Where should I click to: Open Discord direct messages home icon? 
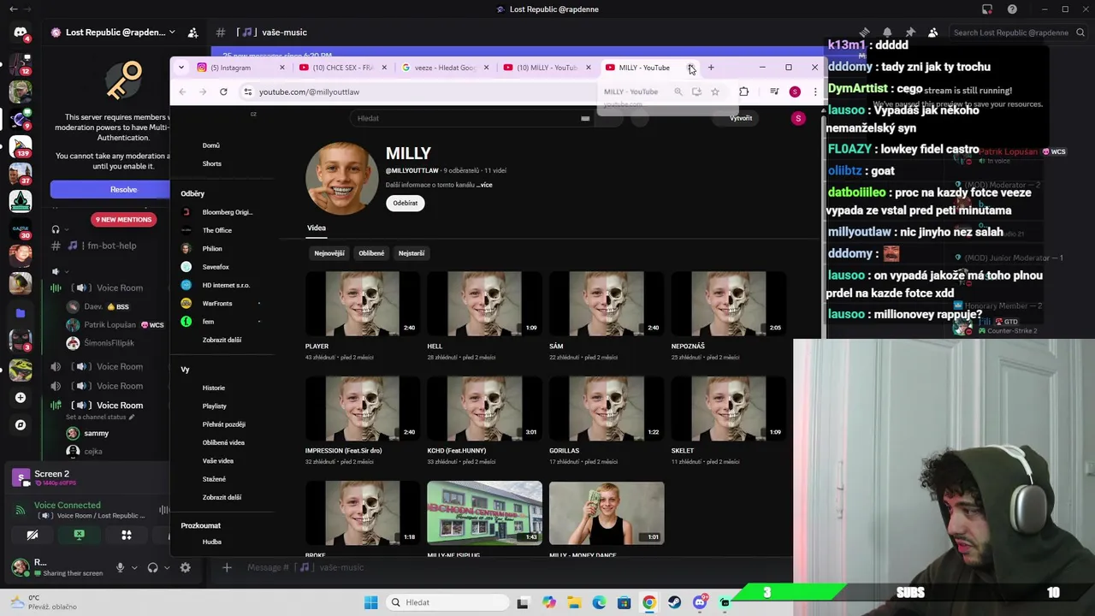pos(21,33)
